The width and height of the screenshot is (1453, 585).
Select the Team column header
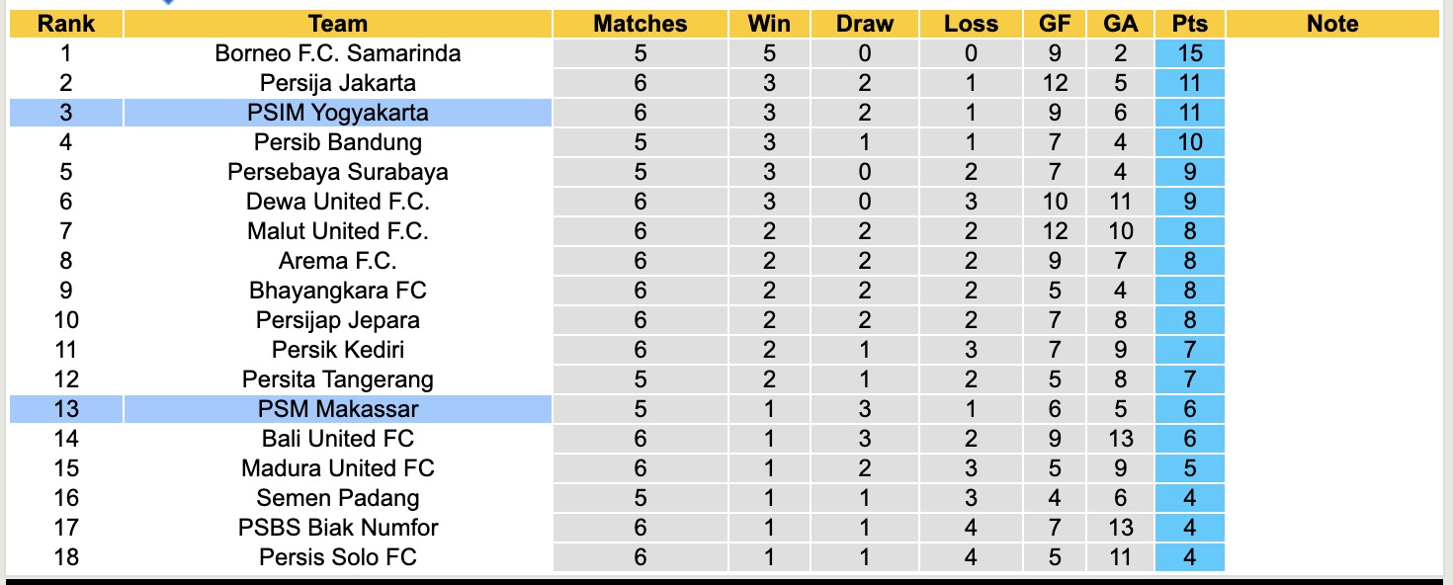337,24
